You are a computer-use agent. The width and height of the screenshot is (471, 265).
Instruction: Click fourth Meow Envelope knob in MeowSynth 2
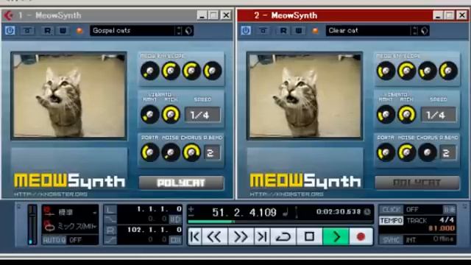[448, 71]
